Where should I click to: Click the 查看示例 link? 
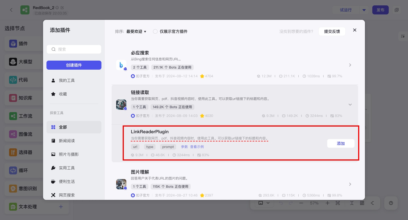[x=197, y=147]
